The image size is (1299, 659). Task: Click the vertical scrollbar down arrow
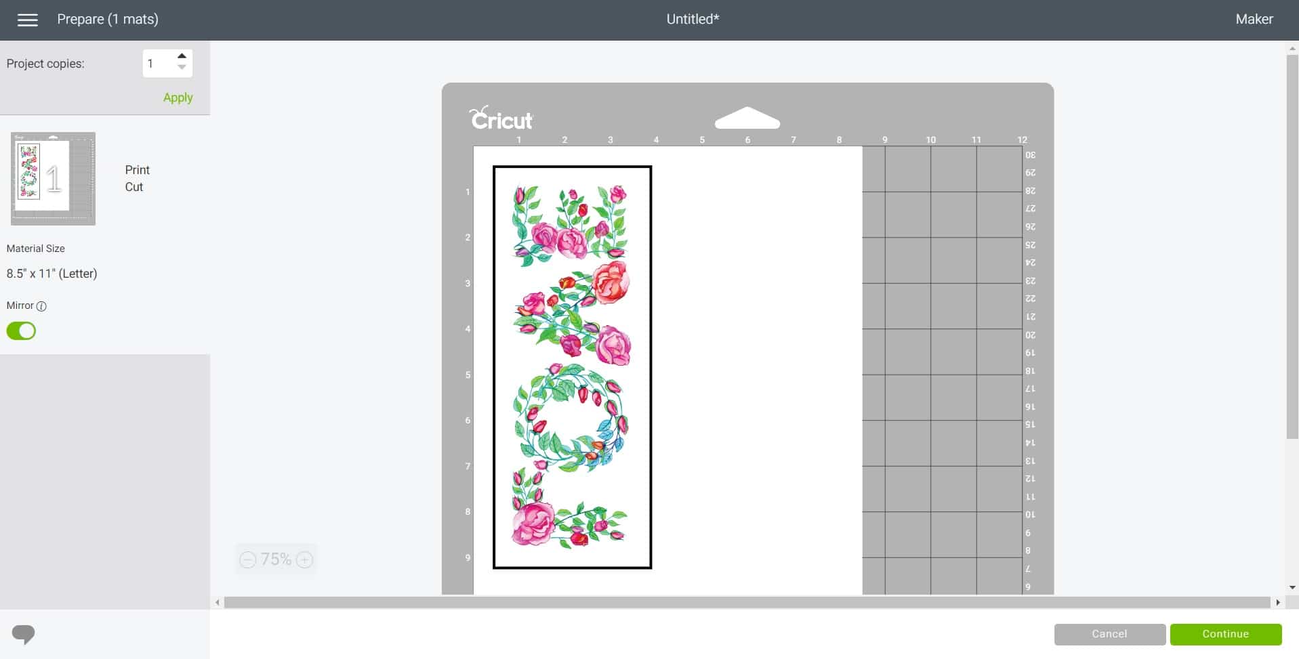[x=1292, y=588]
